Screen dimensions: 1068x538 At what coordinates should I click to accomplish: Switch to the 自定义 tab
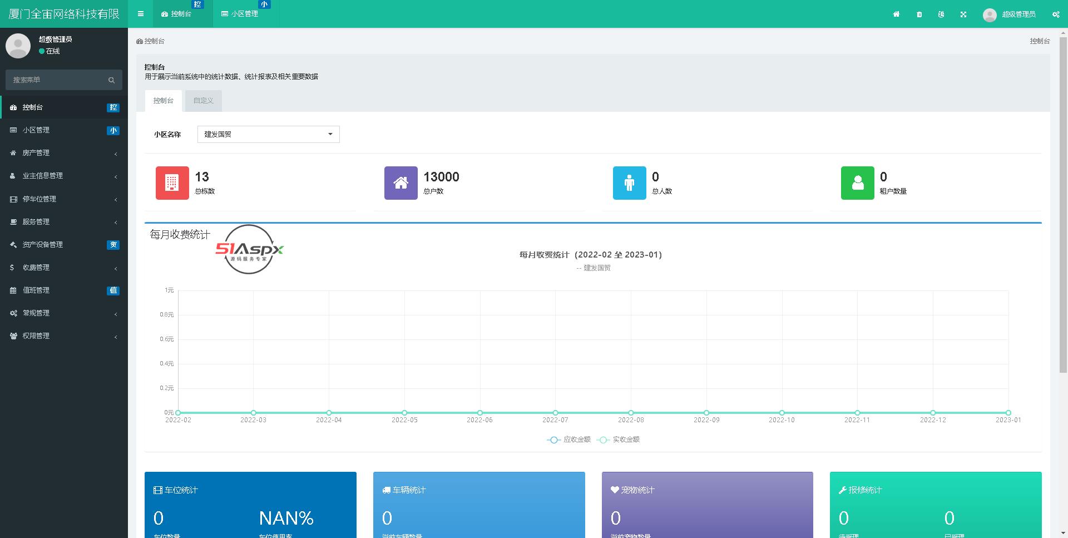tap(203, 101)
